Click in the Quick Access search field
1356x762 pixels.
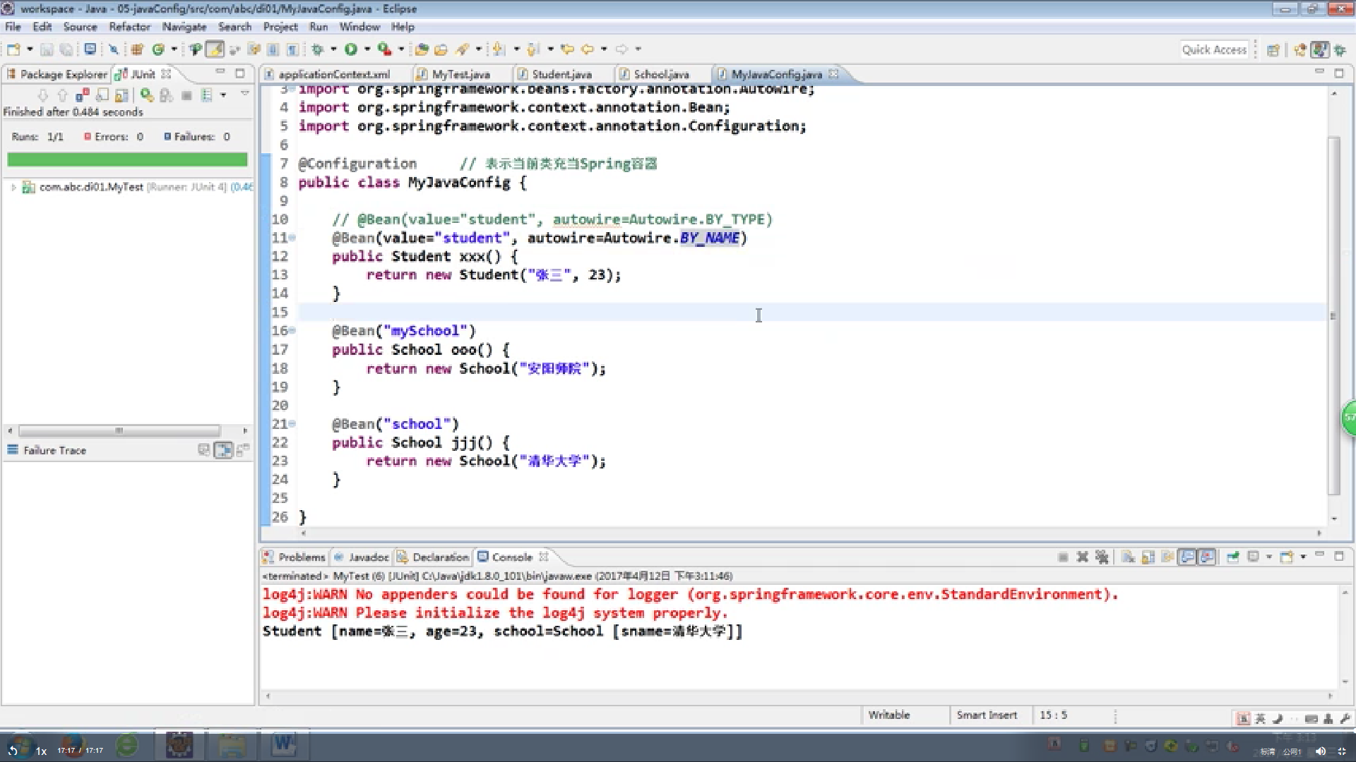(x=1214, y=49)
